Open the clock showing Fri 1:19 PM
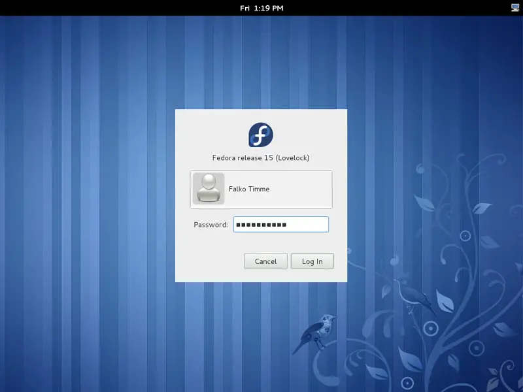The height and width of the screenshot is (392, 523). (x=261, y=8)
